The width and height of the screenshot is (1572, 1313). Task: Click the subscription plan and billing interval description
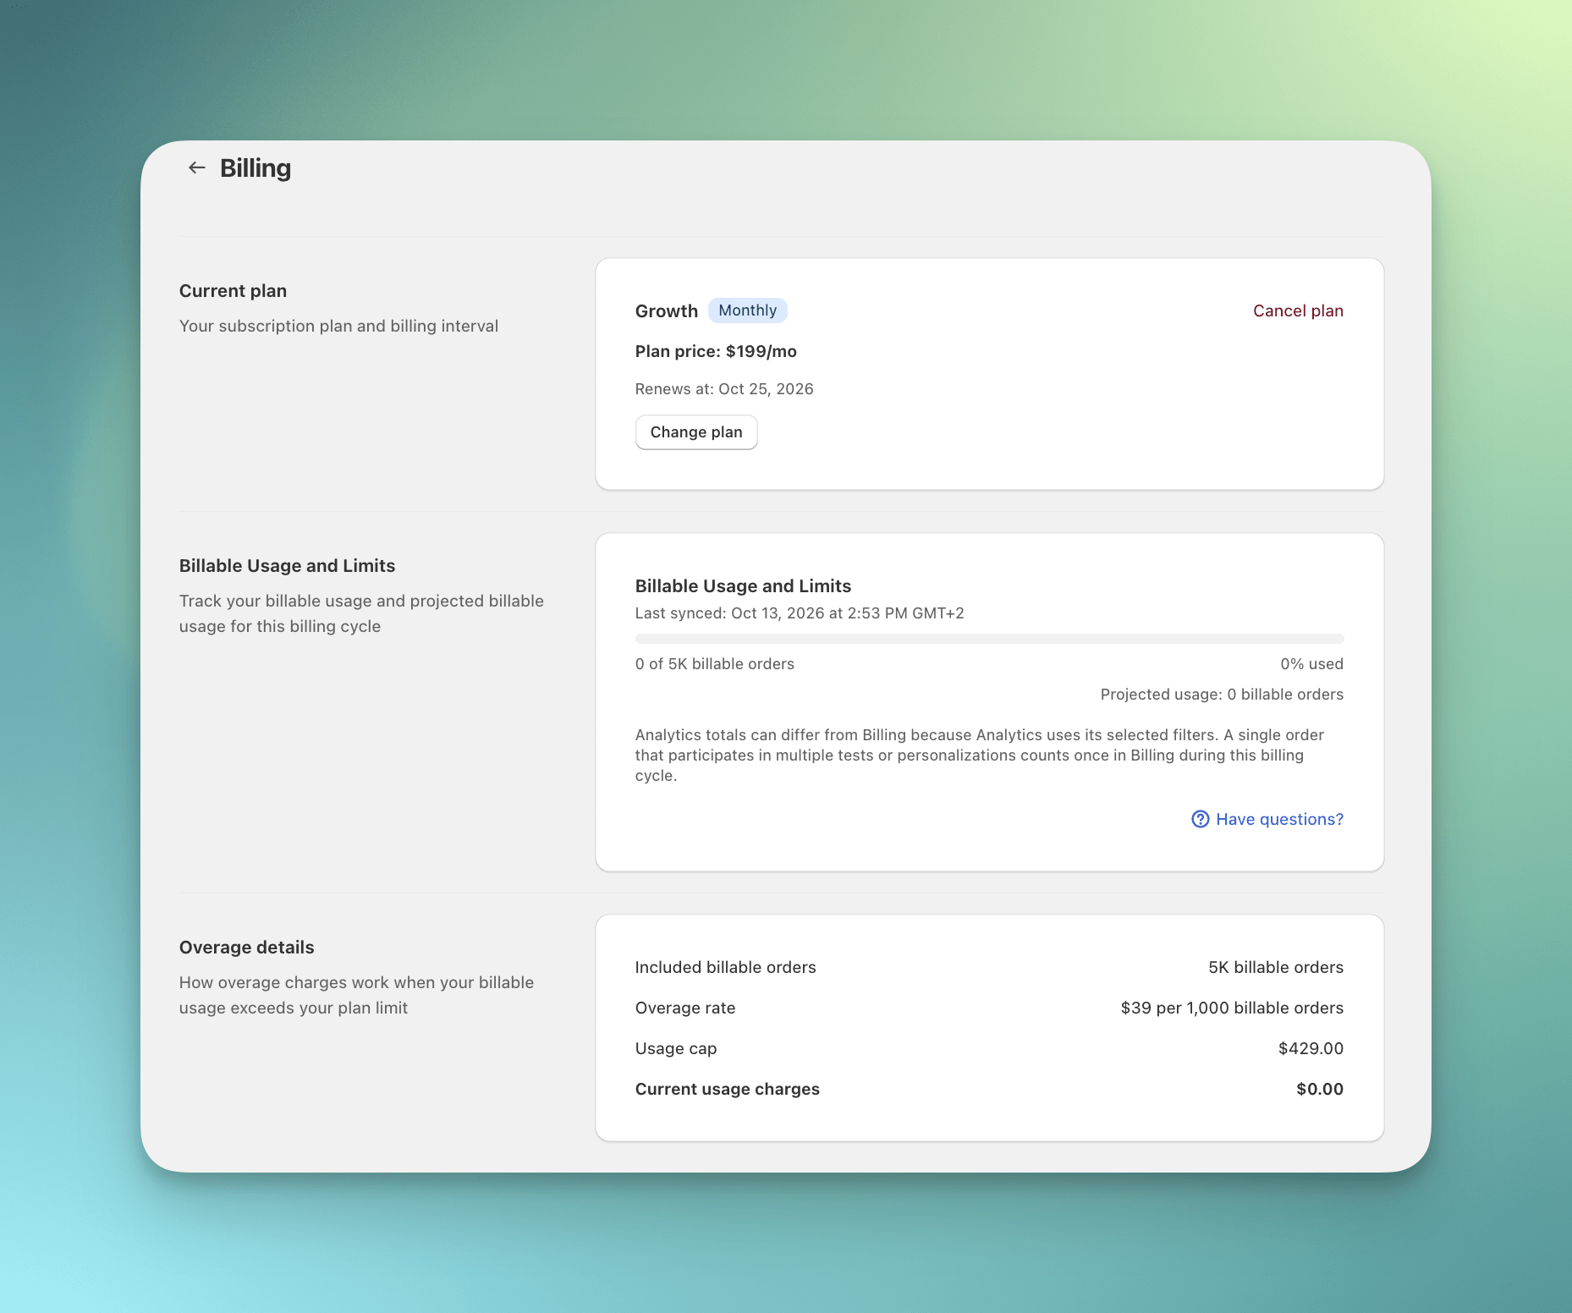coord(338,326)
